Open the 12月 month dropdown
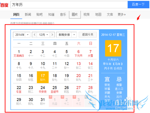This screenshot has height=113, width=150. [43, 35]
